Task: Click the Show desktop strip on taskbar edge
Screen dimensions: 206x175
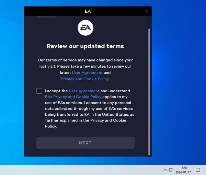Action: pos(205,170)
